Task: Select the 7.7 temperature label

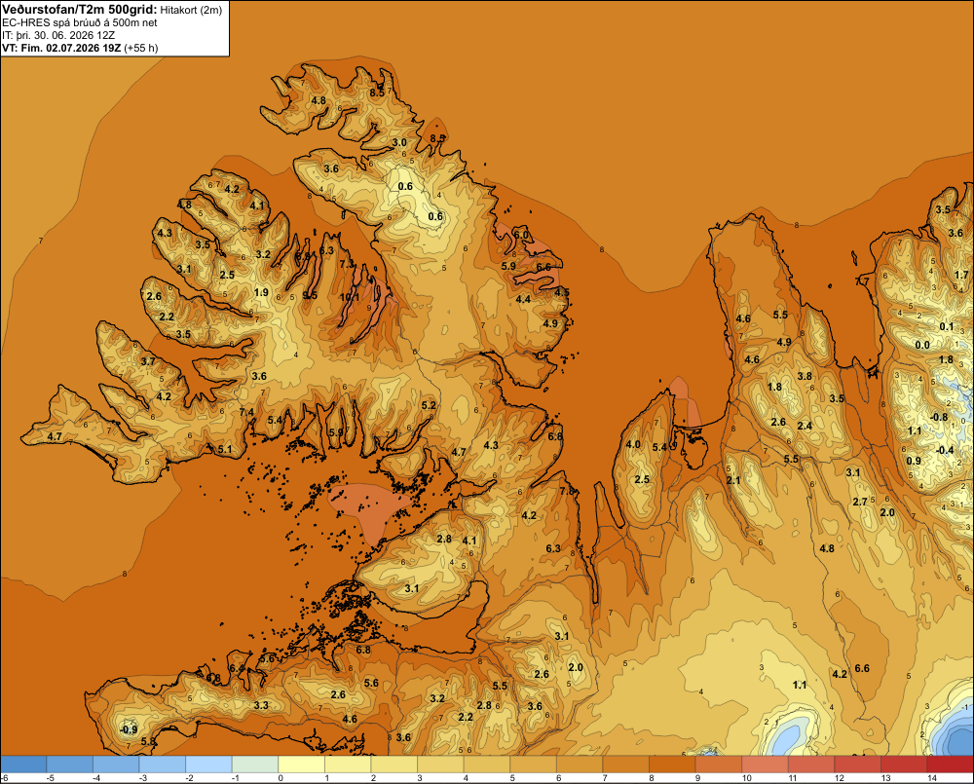Action: 862,281
